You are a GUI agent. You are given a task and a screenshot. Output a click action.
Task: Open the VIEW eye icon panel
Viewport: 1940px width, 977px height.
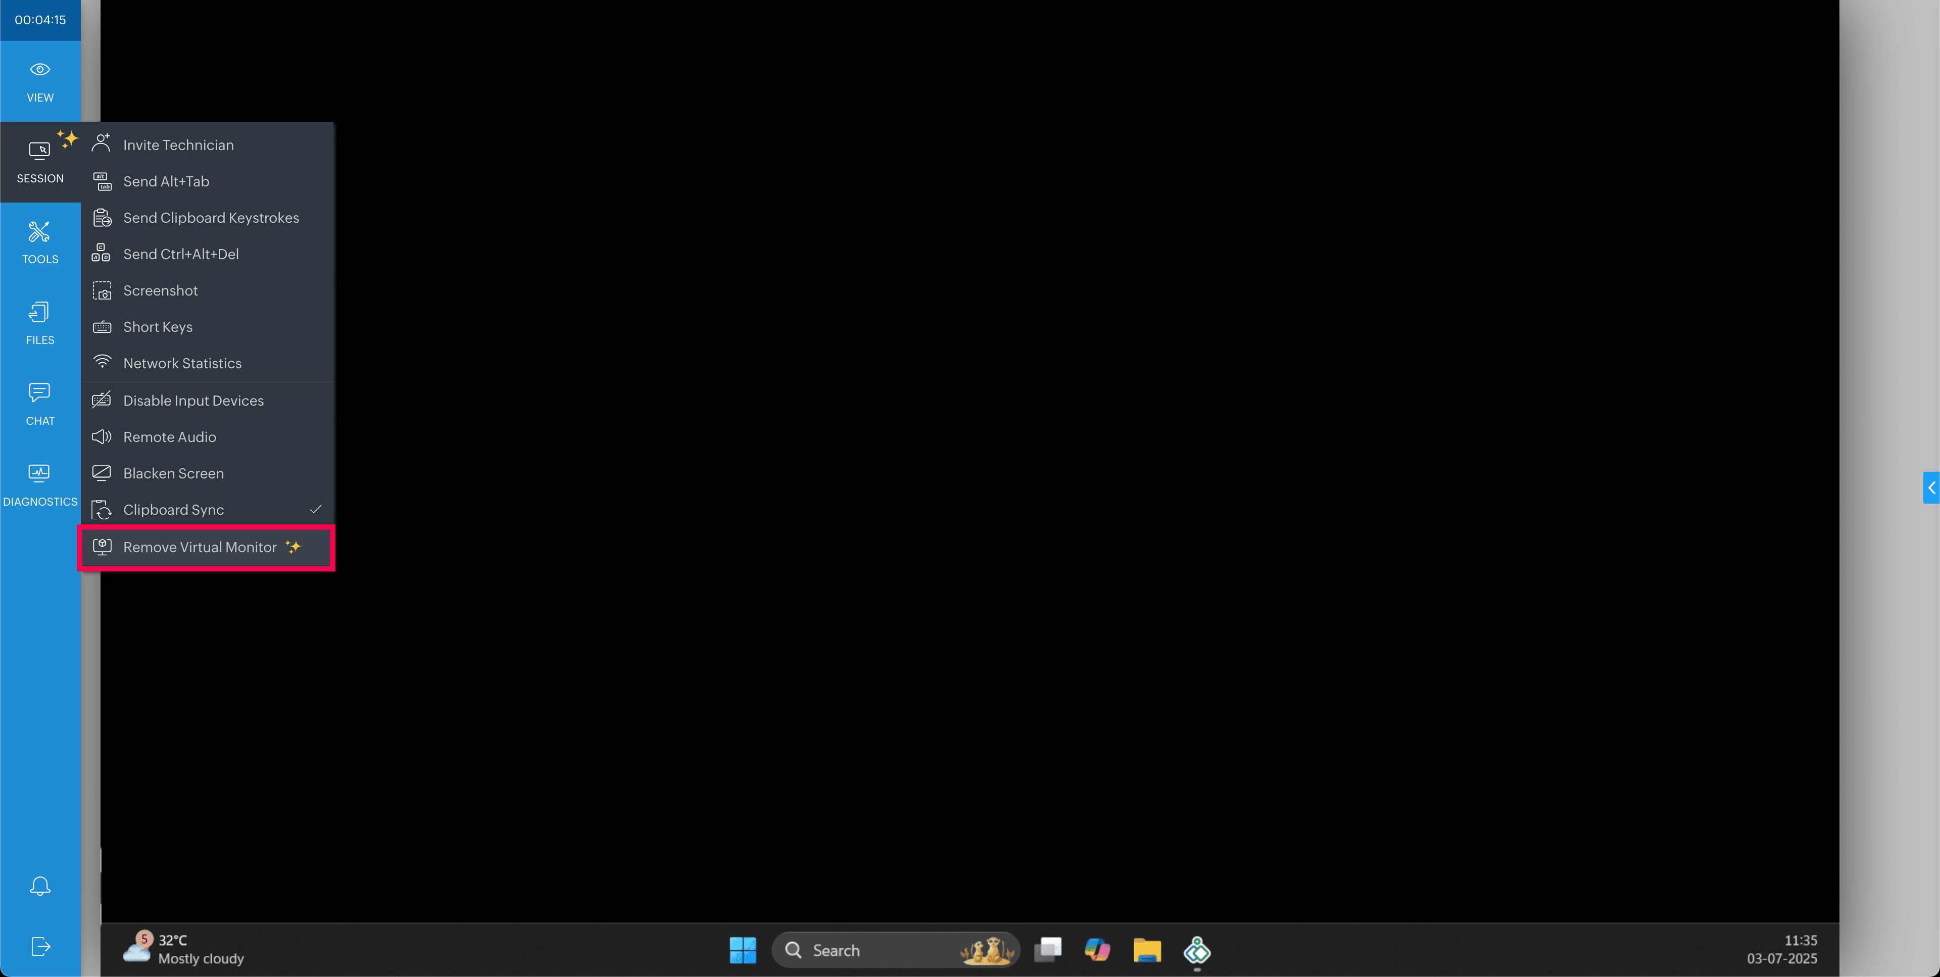(40, 81)
